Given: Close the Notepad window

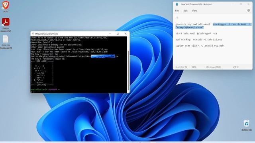Looking at the screenshot, I should pyautogui.click(x=249, y=4).
